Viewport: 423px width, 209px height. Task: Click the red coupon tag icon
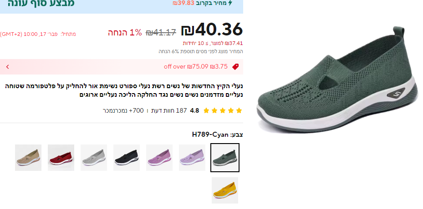click(235, 66)
